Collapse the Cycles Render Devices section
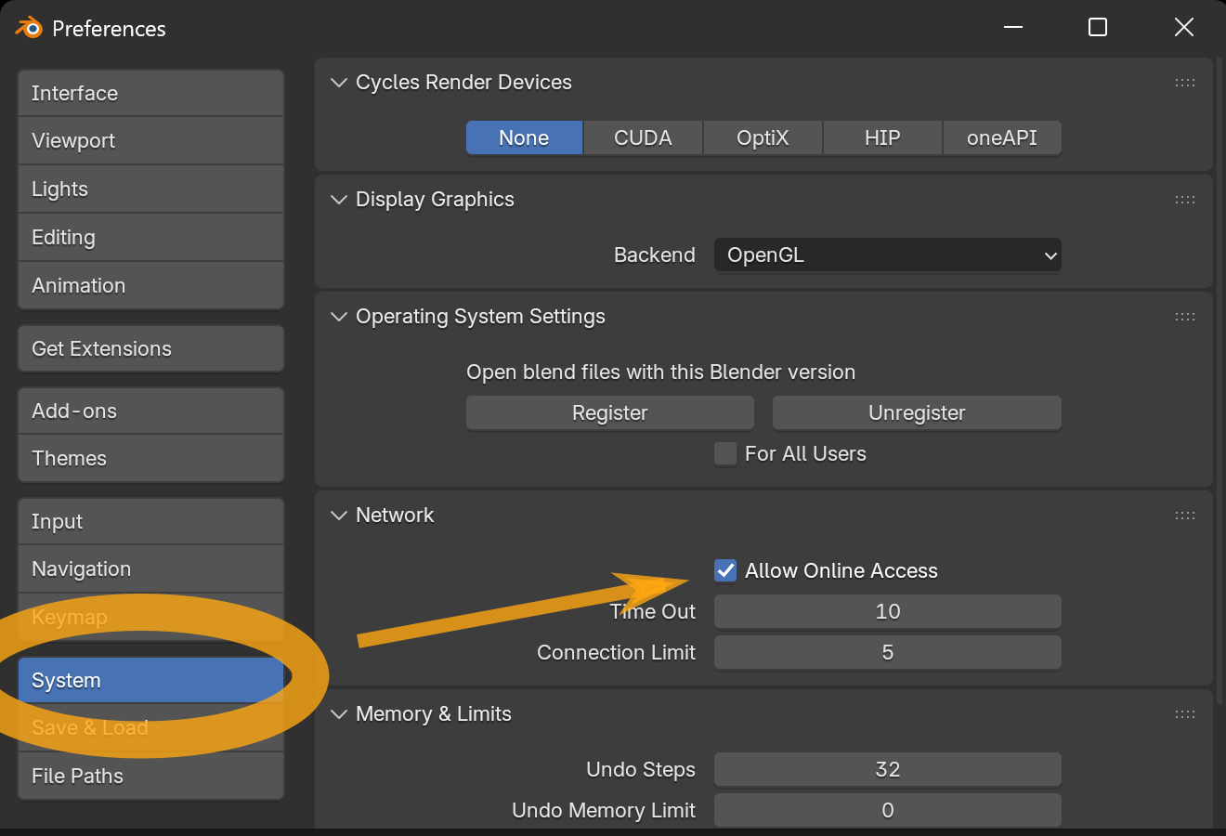The width and height of the screenshot is (1226, 836). pyautogui.click(x=339, y=83)
